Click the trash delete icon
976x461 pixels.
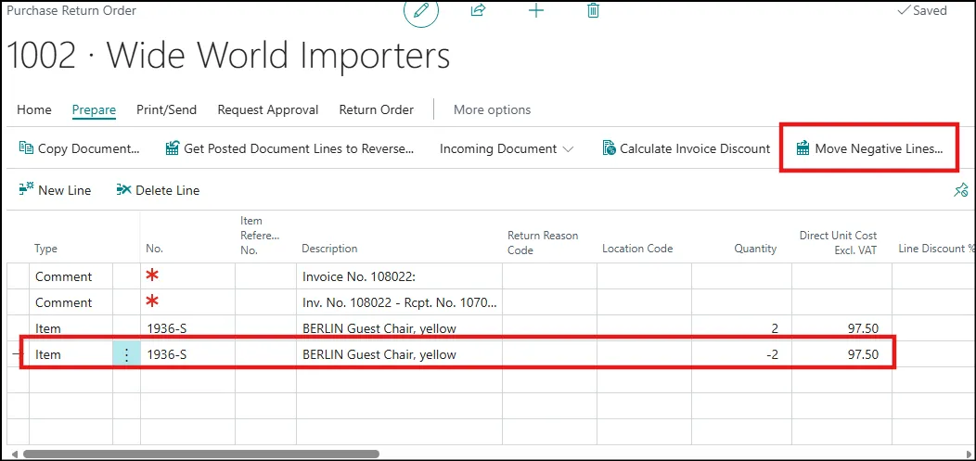pos(593,10)
